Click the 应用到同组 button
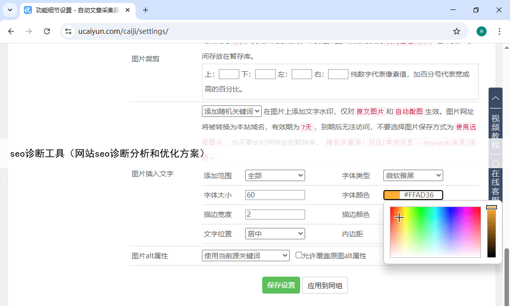510x306 pixels. [325, 285]
